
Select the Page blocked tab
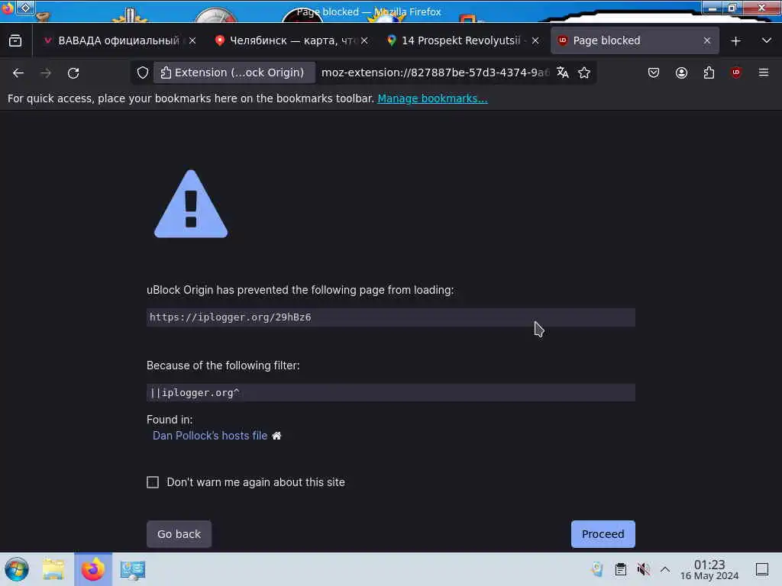tap(635, 40)
